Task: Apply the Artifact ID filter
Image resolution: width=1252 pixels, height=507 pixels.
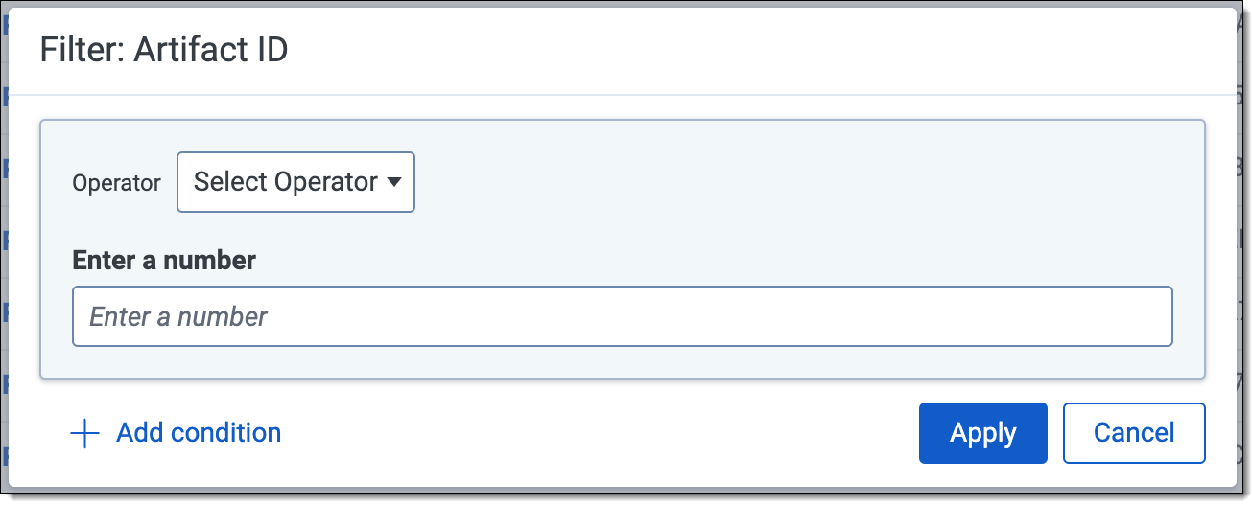Action: (x=982, y=433)
